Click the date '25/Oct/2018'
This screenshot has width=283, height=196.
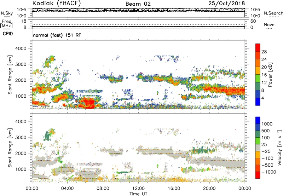[227, 4]
